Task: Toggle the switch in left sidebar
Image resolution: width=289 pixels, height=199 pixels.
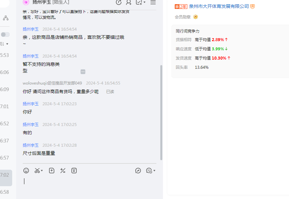Action: pos(5,35)
